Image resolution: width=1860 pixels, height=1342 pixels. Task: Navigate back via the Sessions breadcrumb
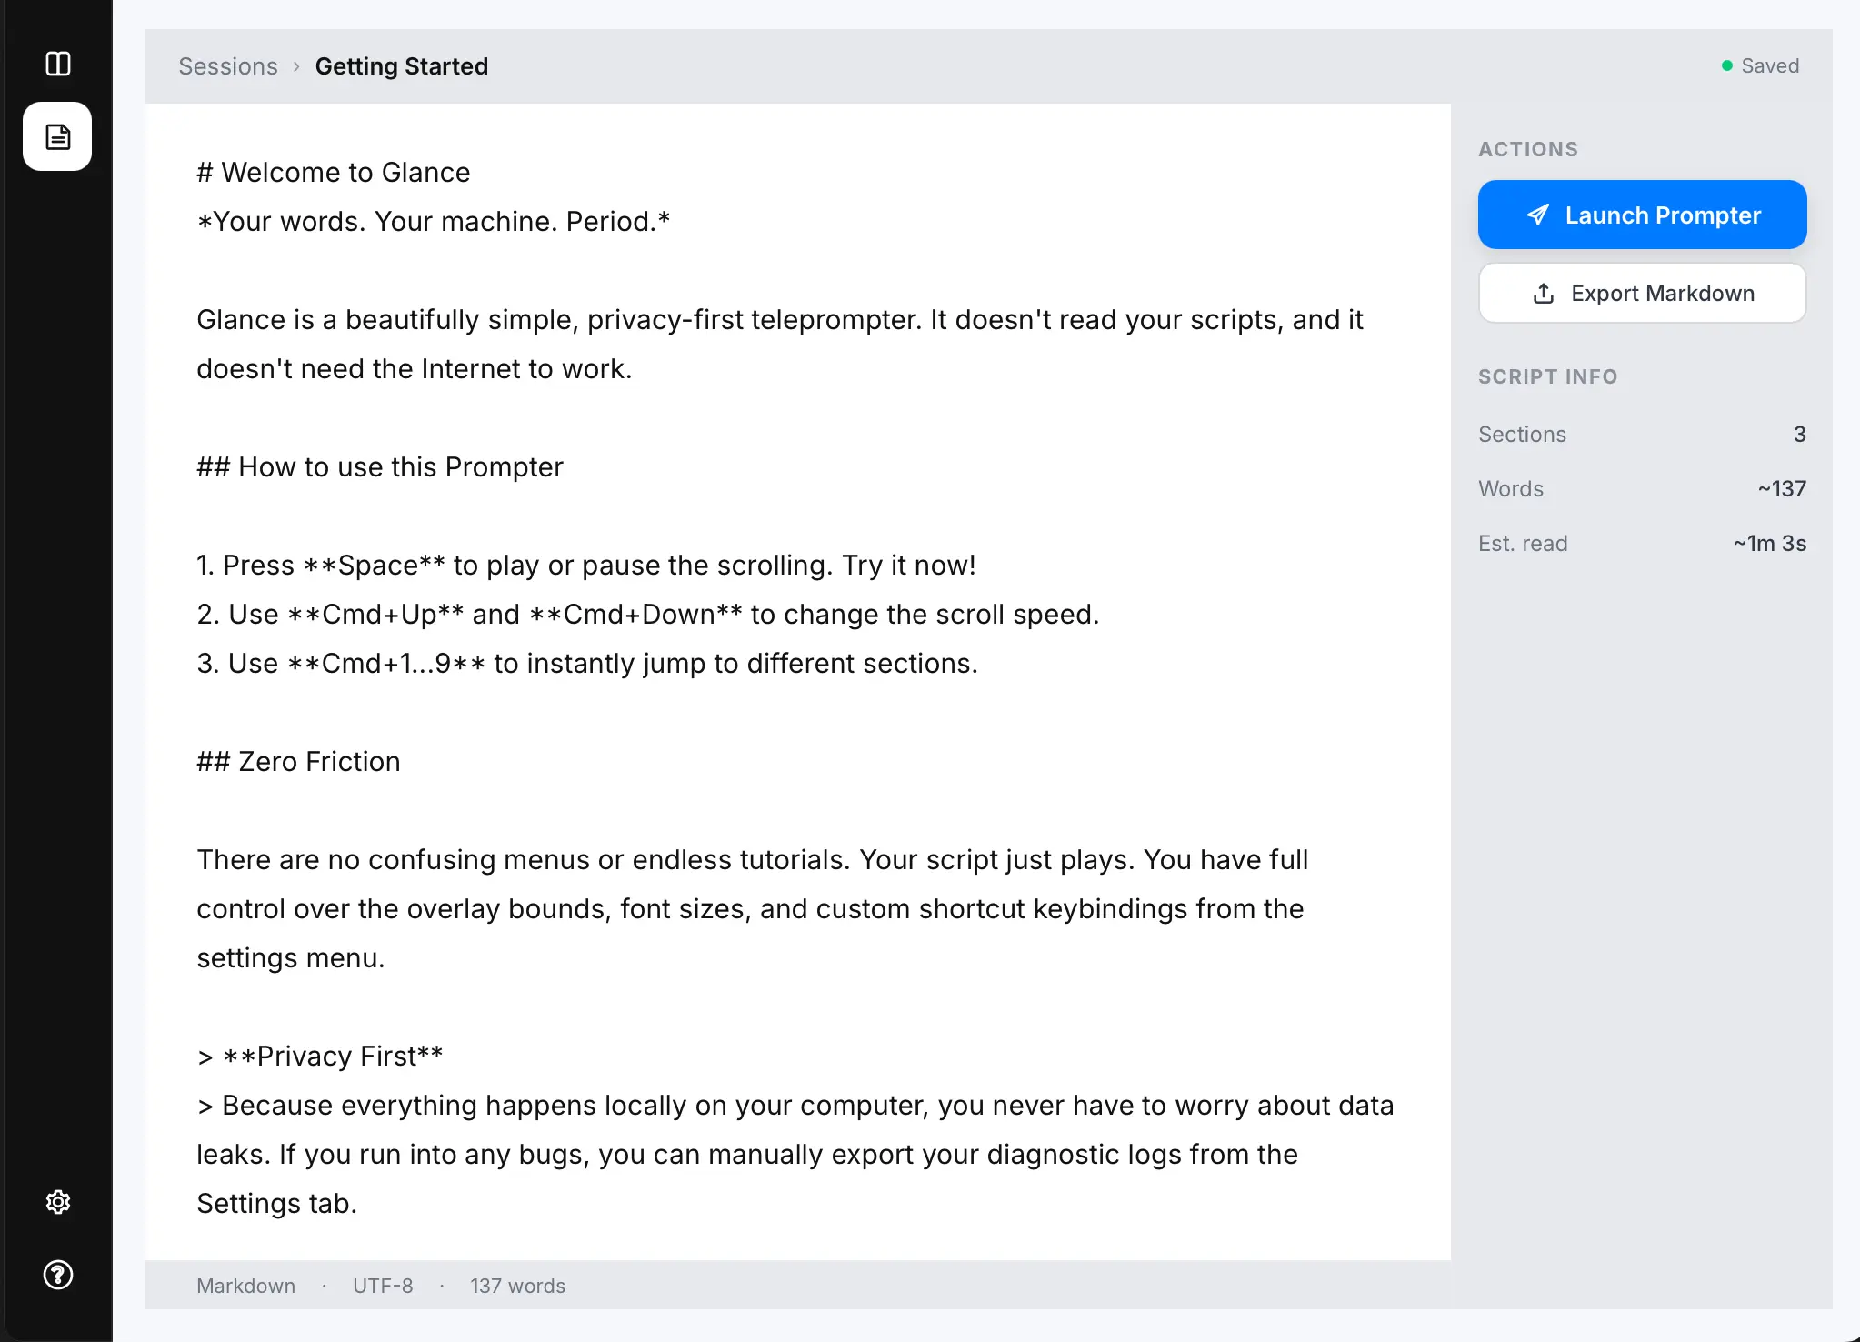click(x=228, y=65)
